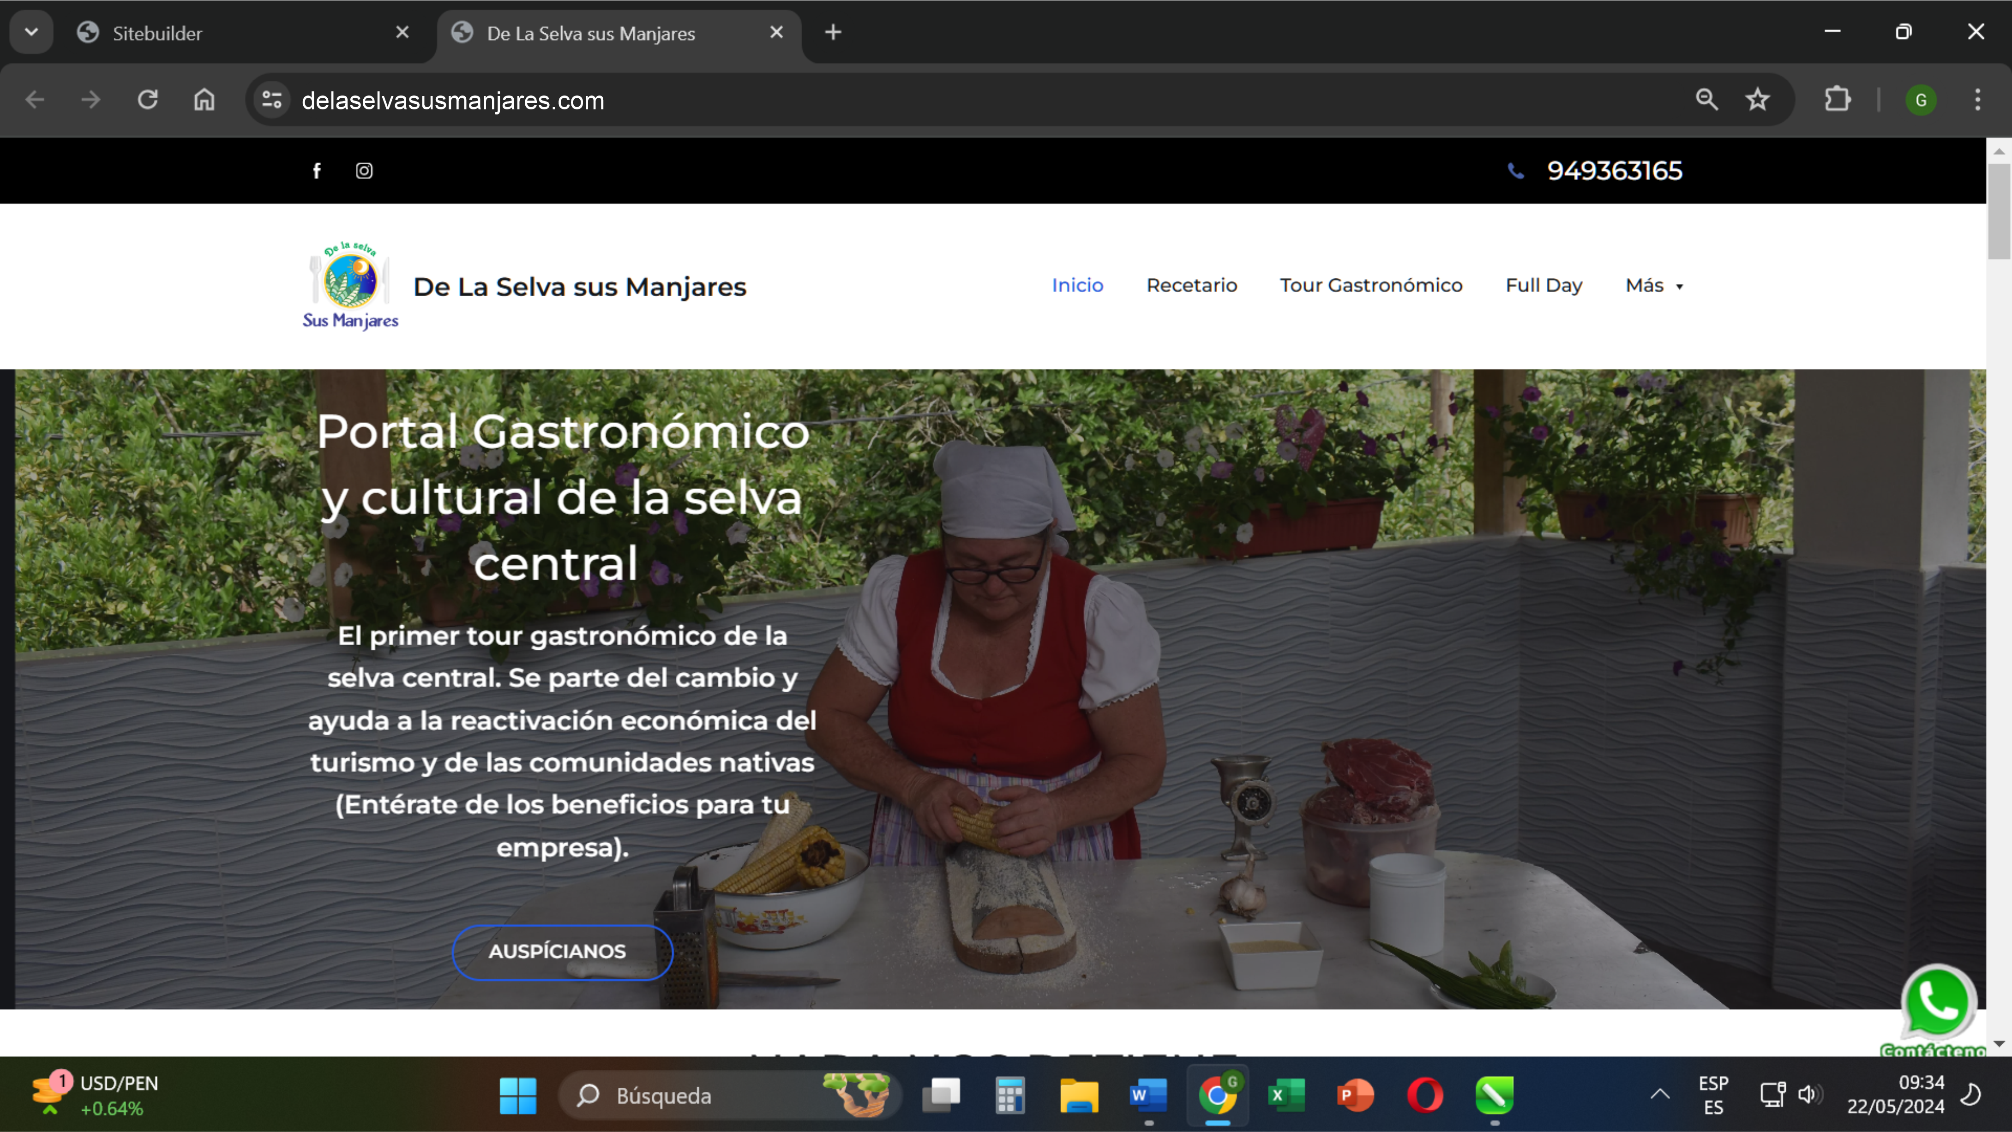
Task: Click the scrollbar down arrow
Action: (x=1999, y=1044)
